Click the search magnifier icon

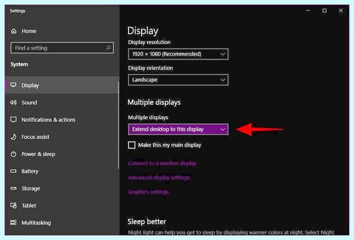pyautogui.click(x=109, y=48)
